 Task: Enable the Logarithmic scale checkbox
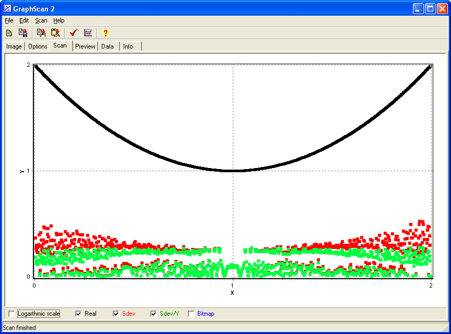tap(12, 314)
